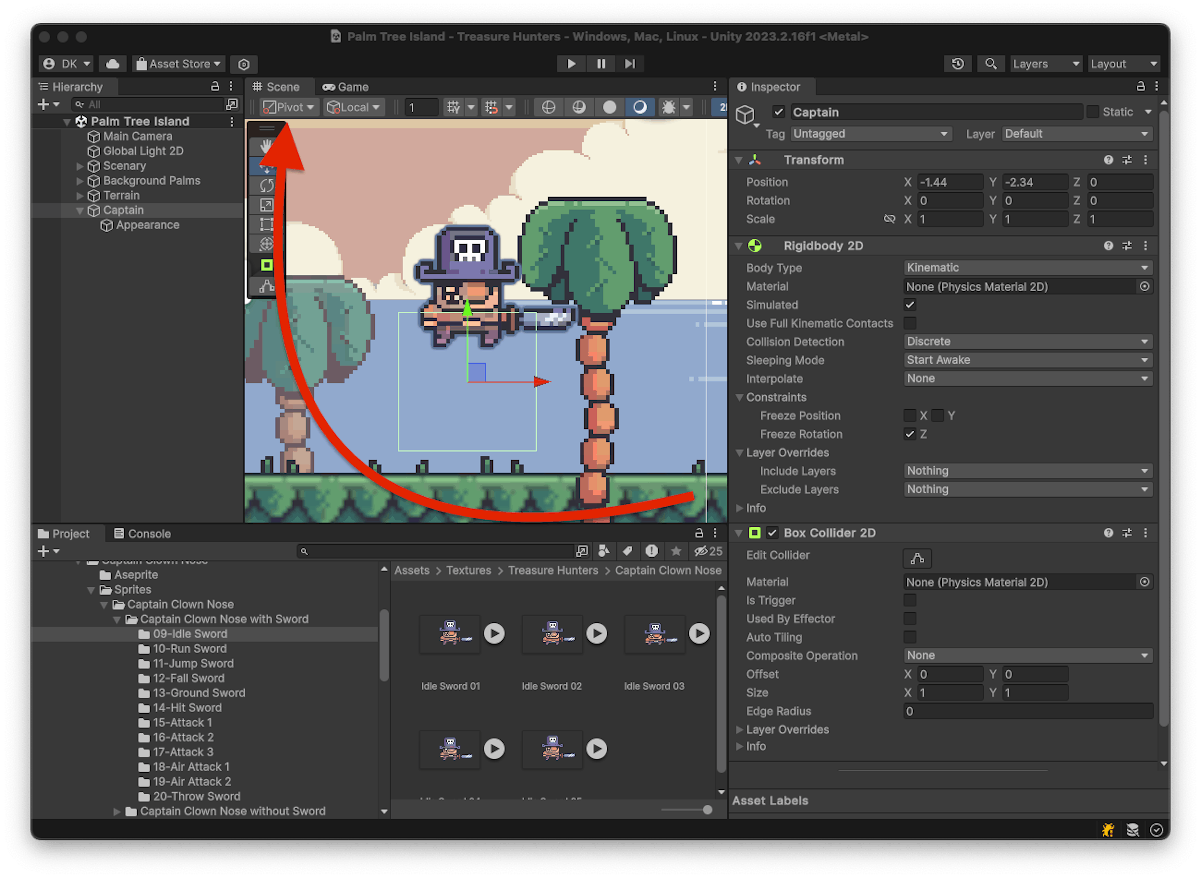Switch to the Game tab
Image resolution: width=1201 pixels, height=878 pixels.
tap(346, 87)
